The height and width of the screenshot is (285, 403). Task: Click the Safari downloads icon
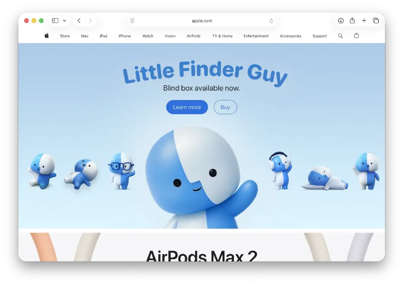coord(341,21)
